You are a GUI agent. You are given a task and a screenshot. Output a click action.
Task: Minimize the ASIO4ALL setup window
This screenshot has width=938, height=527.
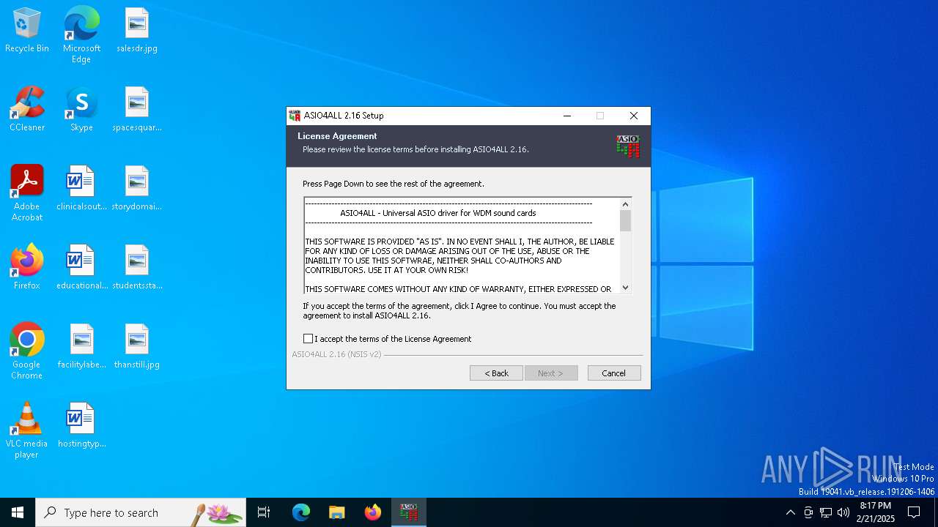coord(567,116)
